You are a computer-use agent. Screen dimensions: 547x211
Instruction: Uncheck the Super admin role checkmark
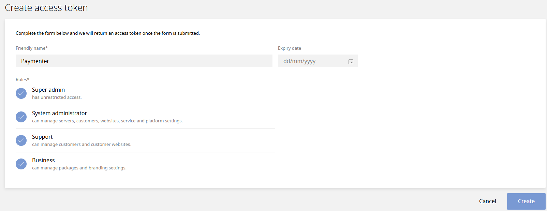point(21,93)
